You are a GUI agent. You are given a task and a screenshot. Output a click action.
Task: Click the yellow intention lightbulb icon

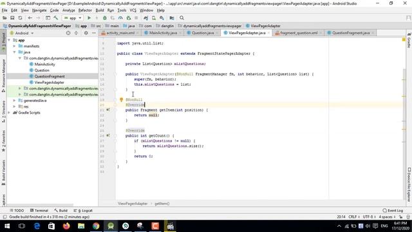pos(122,100)
